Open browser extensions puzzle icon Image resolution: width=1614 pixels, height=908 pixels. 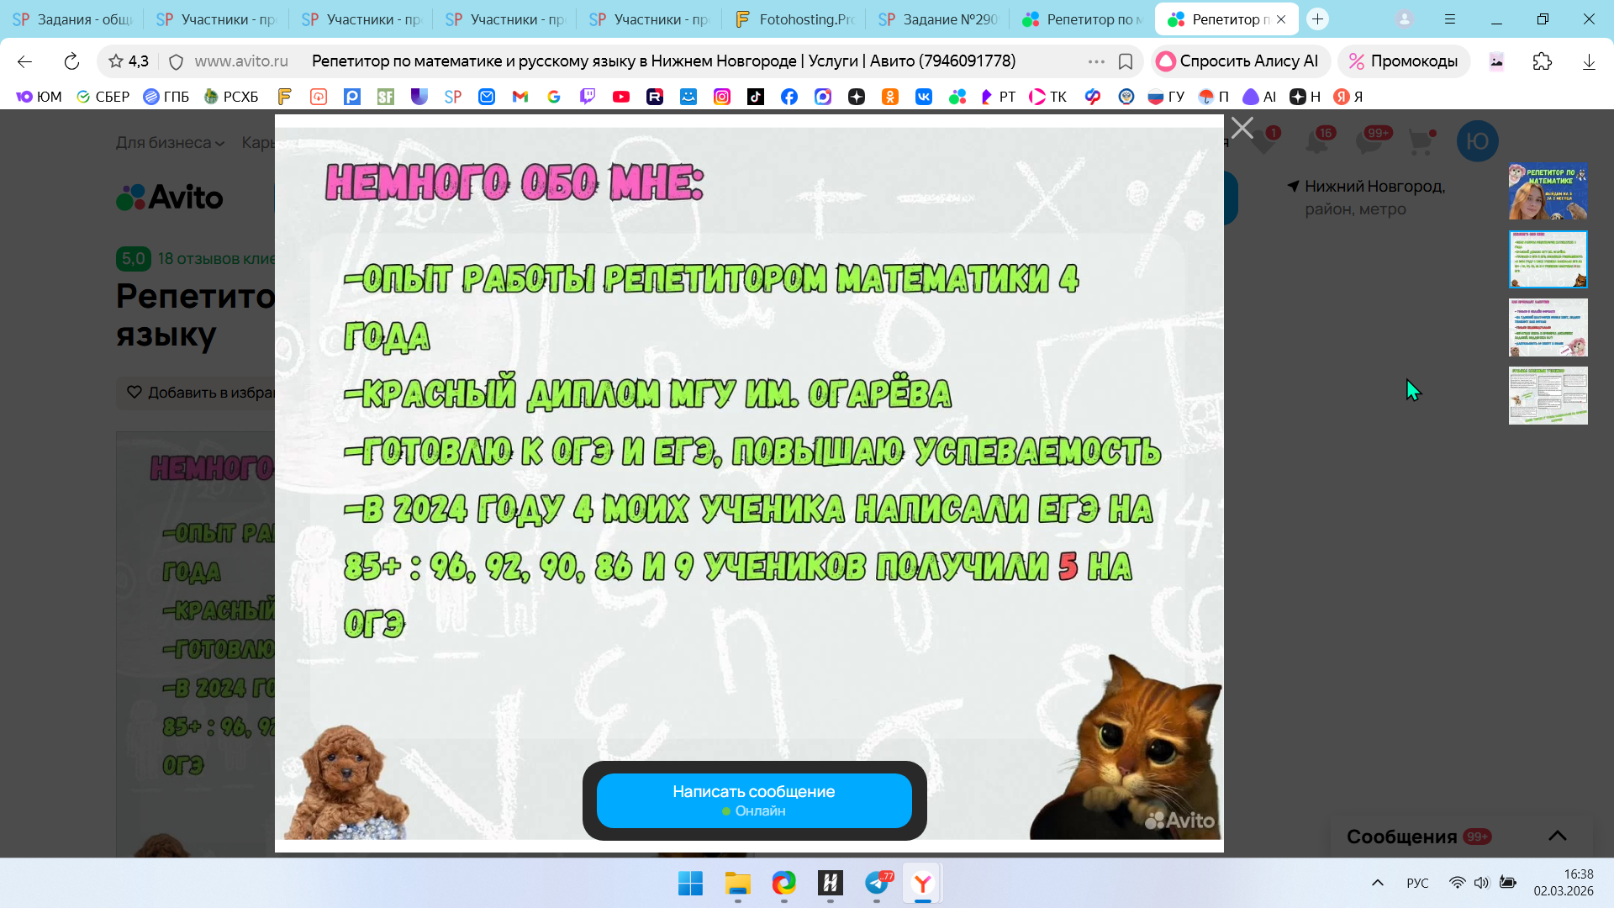1542,61
